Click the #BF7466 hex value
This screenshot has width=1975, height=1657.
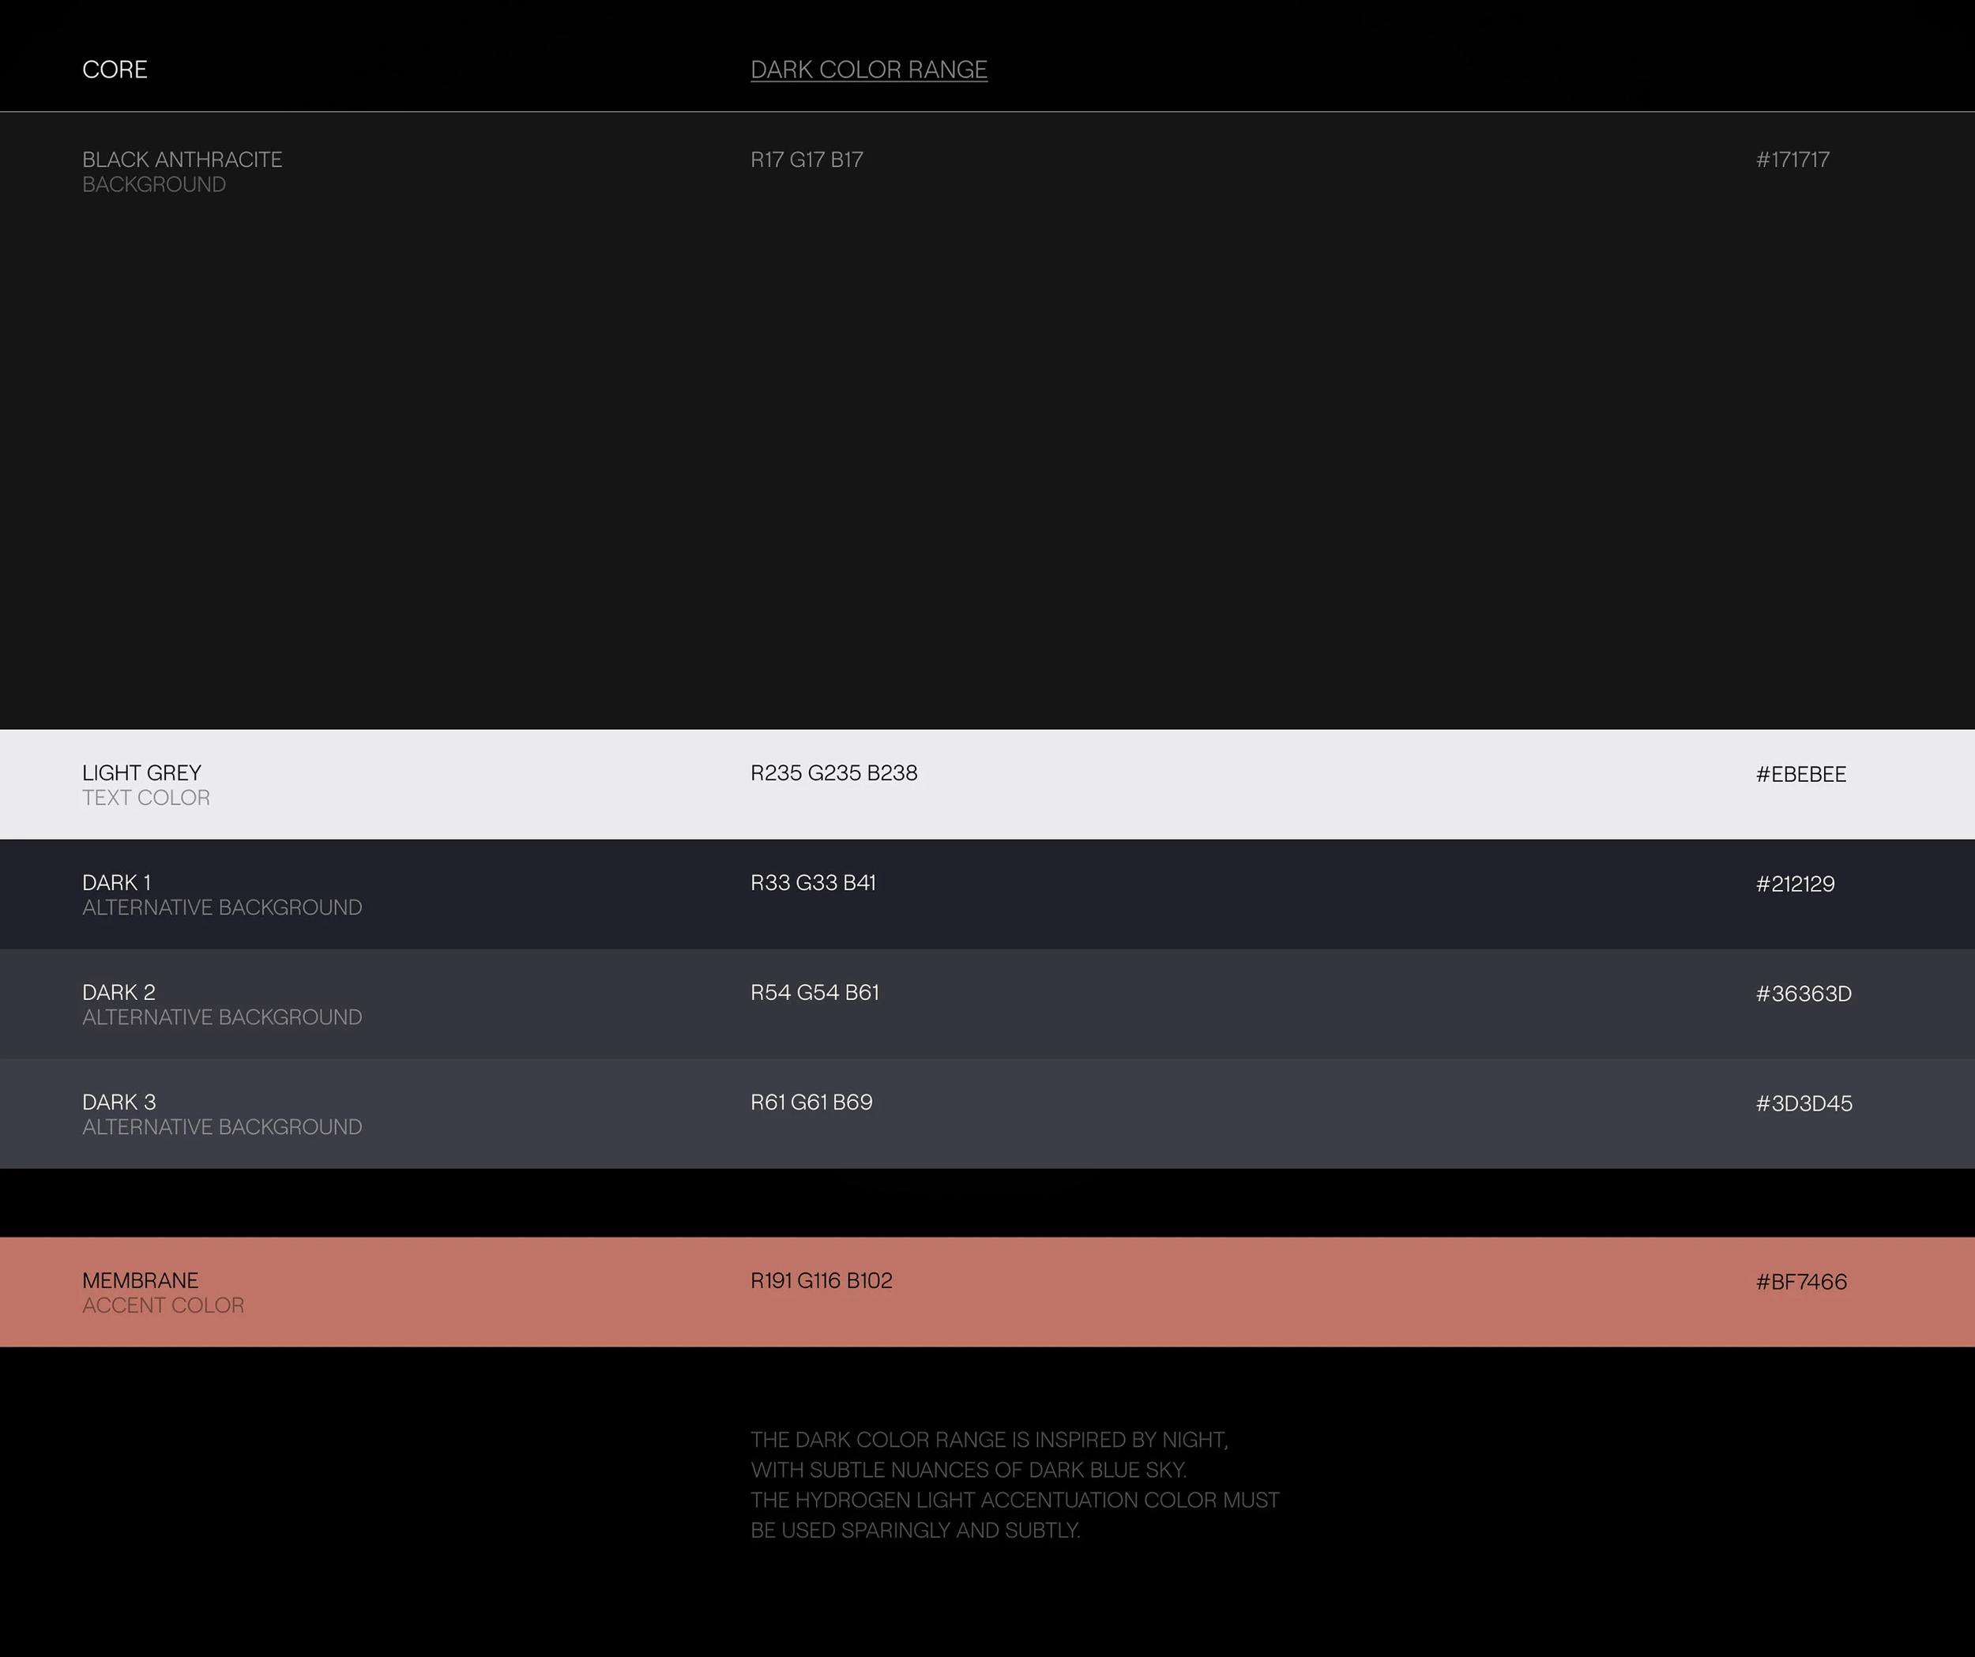click(x=1800, y=1282)
